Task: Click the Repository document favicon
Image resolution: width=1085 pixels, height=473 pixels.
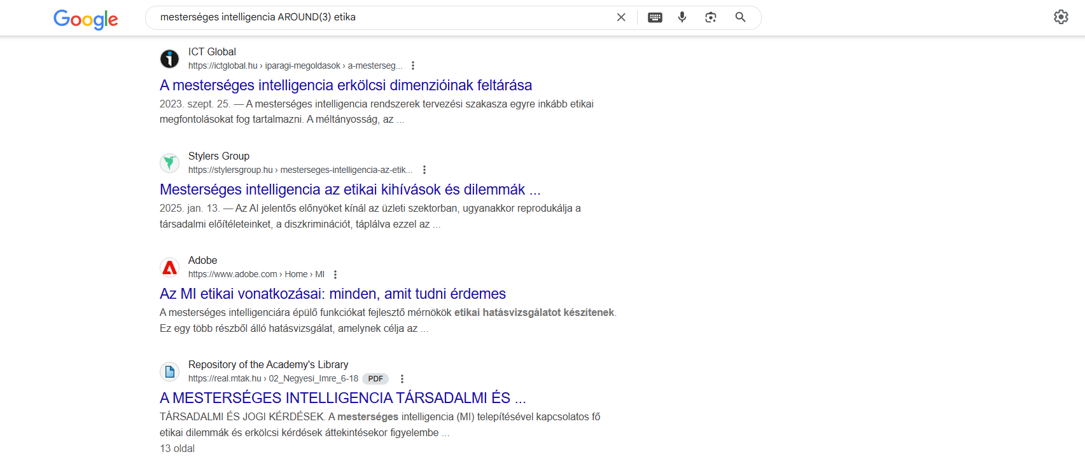Action: click(169, 371)
